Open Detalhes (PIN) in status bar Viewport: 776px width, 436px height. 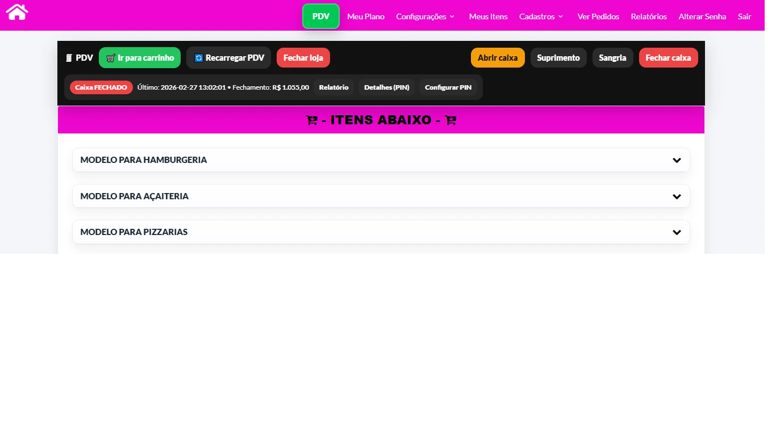(386, 87)
